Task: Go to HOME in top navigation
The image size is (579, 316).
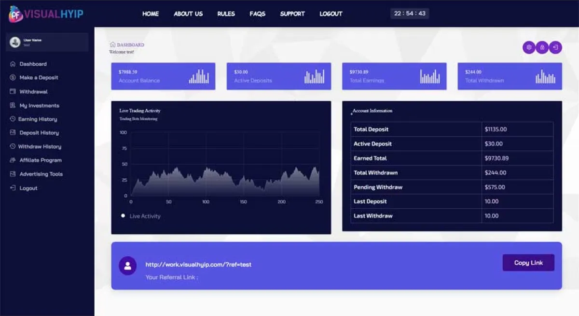Action: (x=151, y=14)
